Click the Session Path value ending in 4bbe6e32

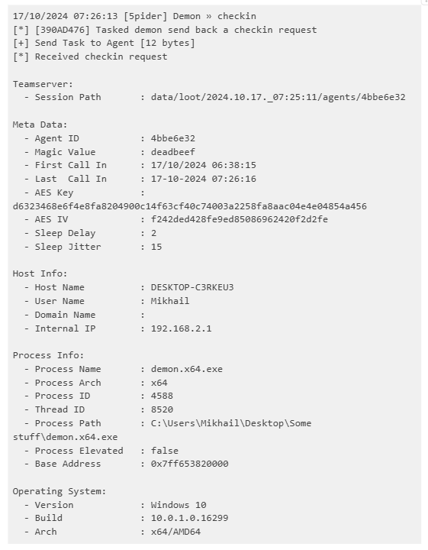pyautogui.click(x=278, y=97)
